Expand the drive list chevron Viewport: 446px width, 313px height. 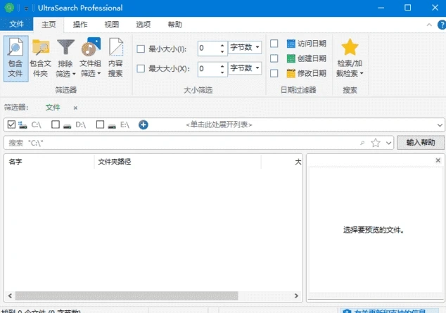pos(440,125)
